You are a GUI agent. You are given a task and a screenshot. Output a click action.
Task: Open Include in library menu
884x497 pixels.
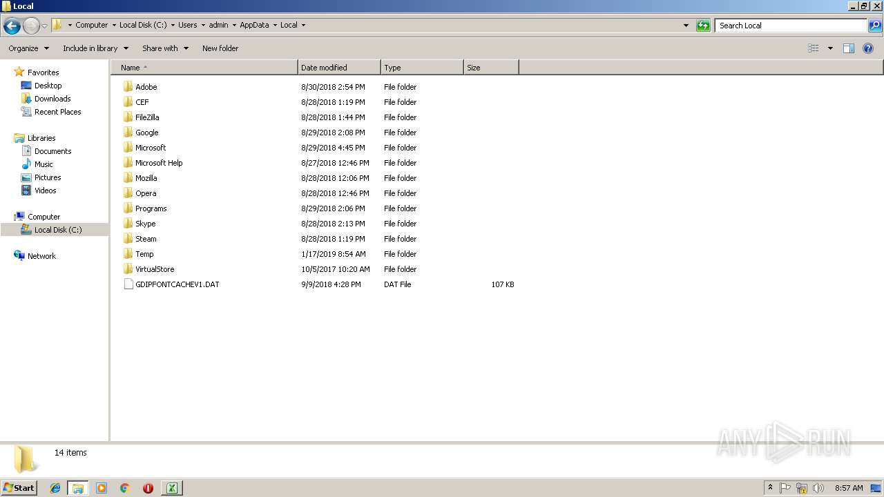(95, 48)
